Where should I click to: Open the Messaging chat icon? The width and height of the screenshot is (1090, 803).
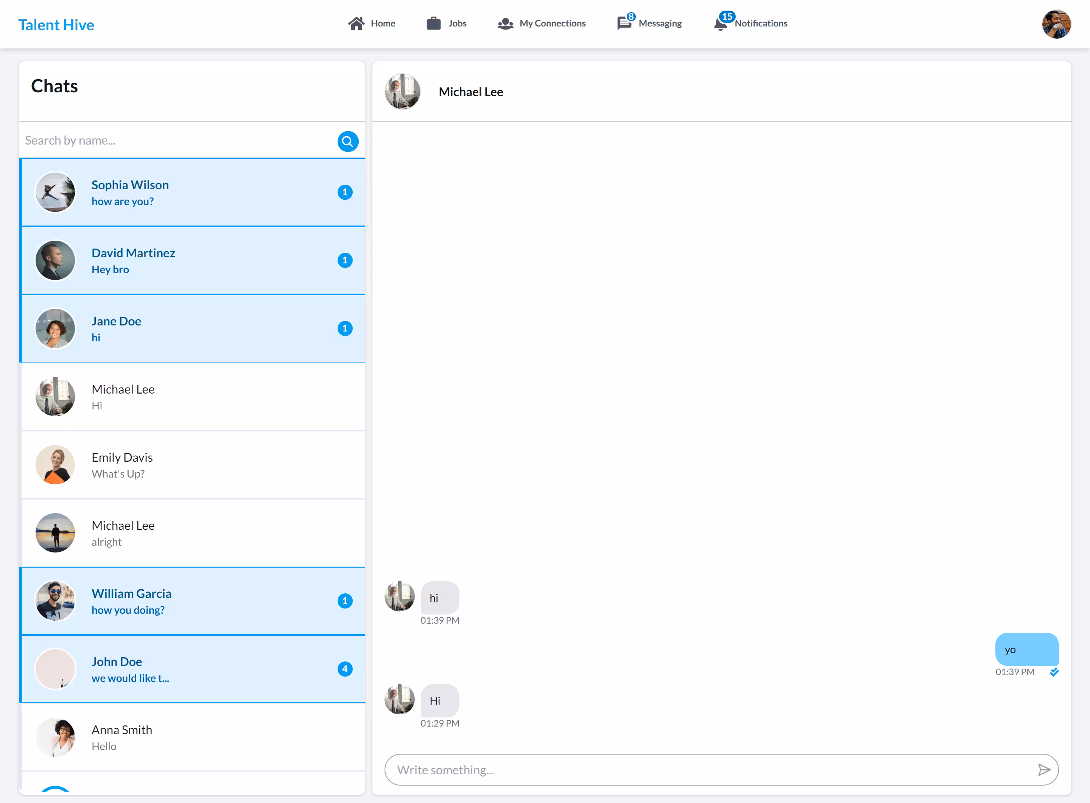point(624,23)
